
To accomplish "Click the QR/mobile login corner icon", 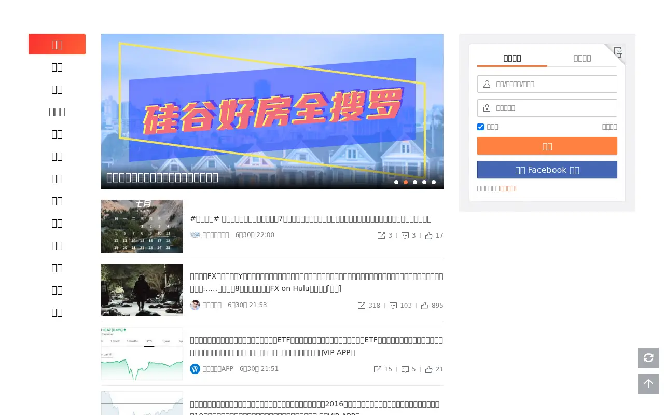I will [617, 52].
